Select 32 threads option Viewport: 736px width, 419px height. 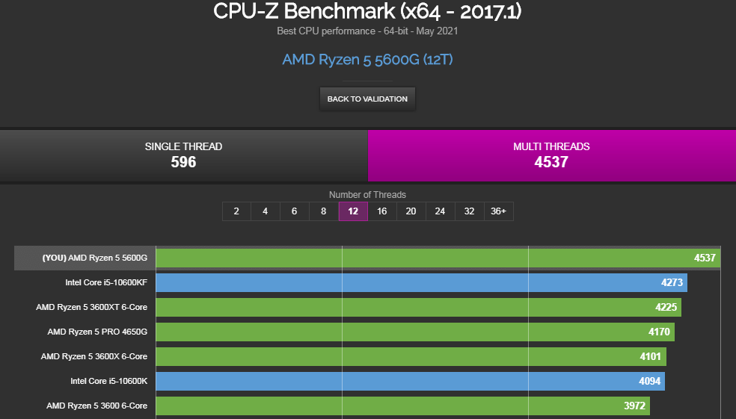point(470,211)
